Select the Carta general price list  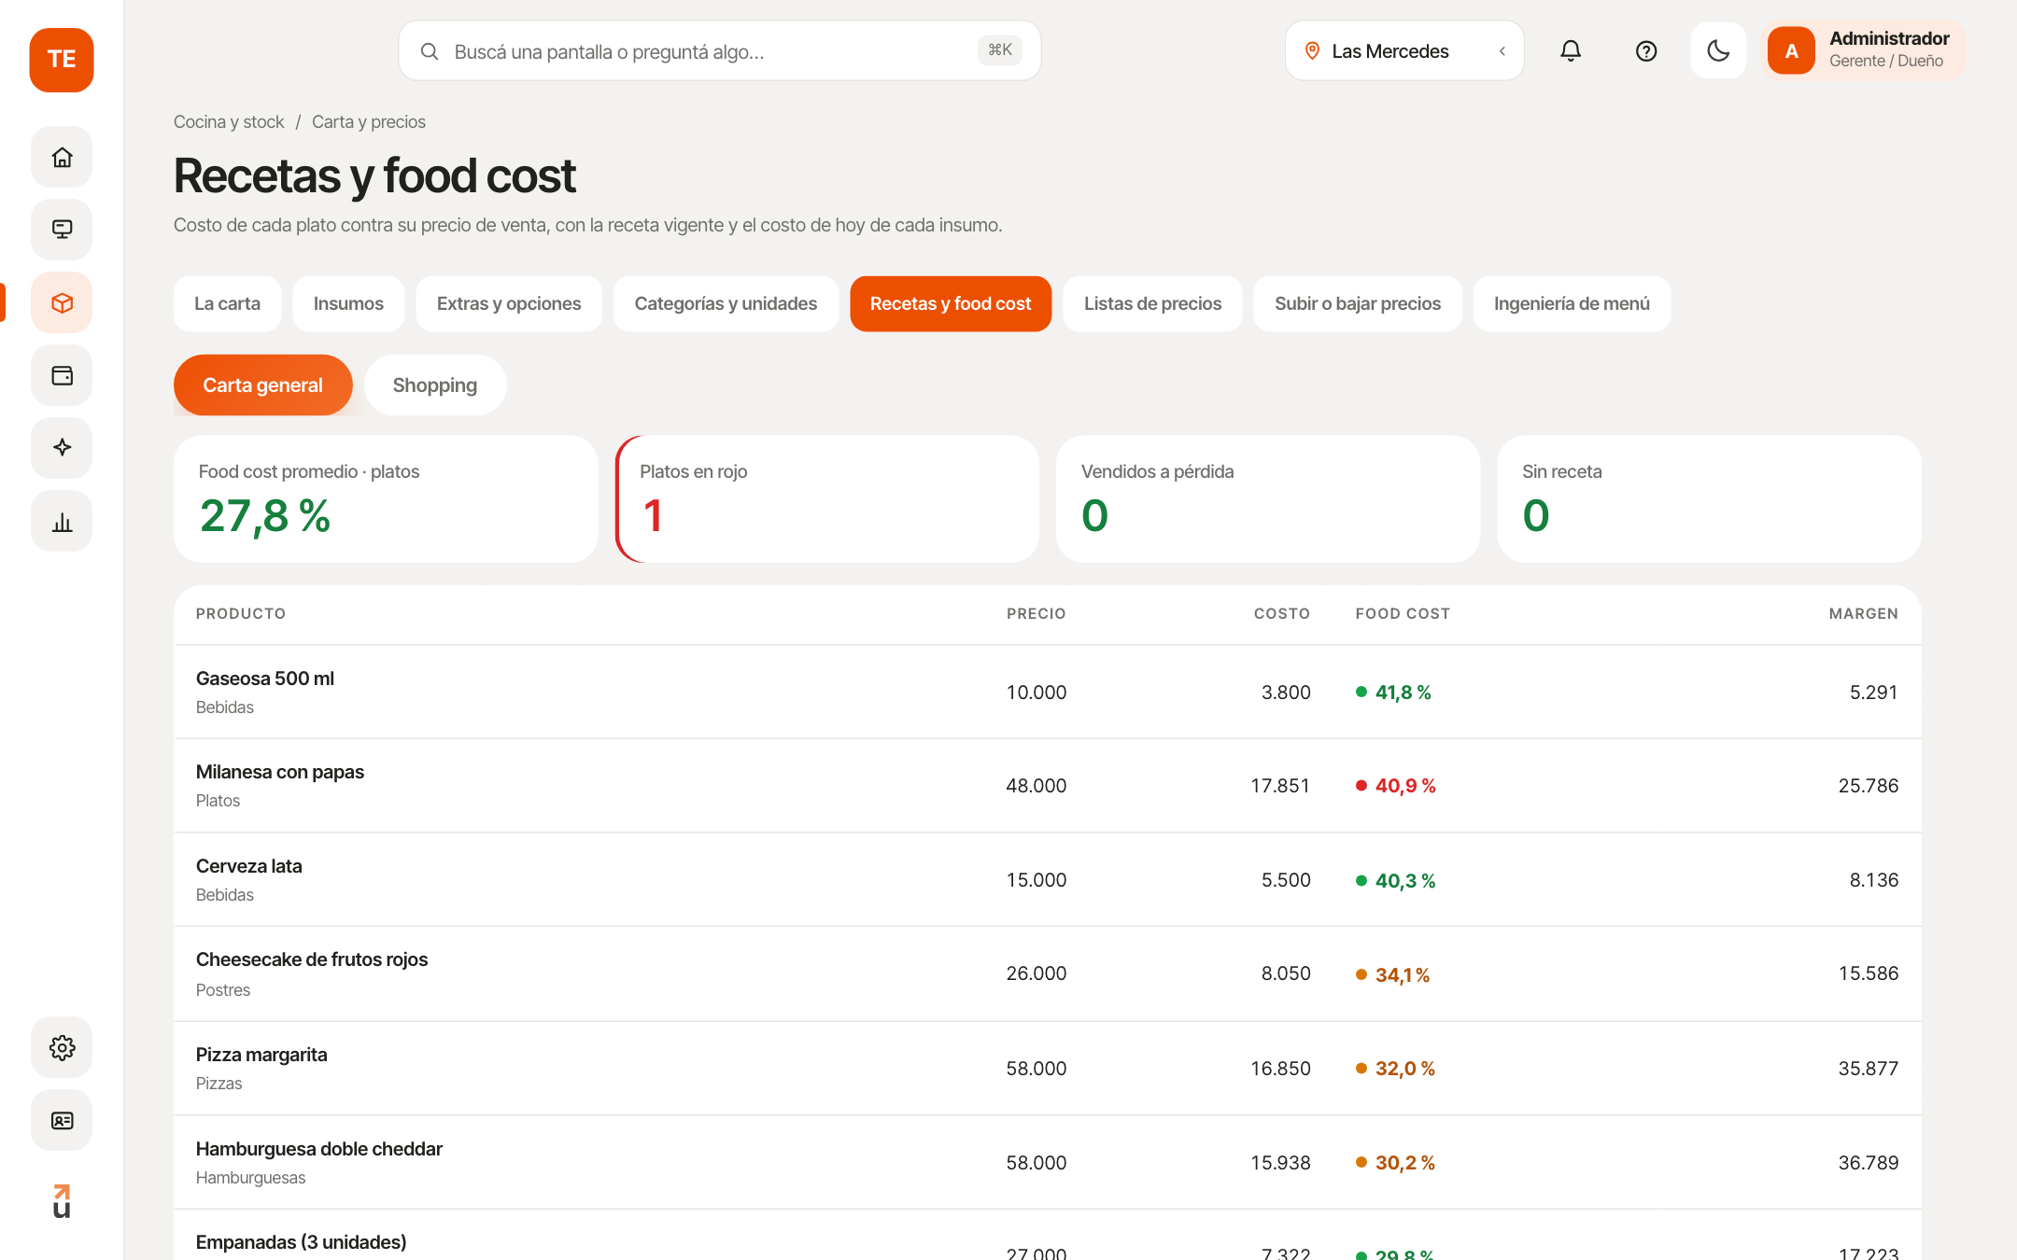(262, 385)
